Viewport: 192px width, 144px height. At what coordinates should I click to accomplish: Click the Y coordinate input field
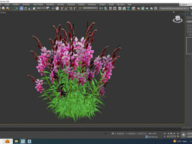click(x=132, y=134)
